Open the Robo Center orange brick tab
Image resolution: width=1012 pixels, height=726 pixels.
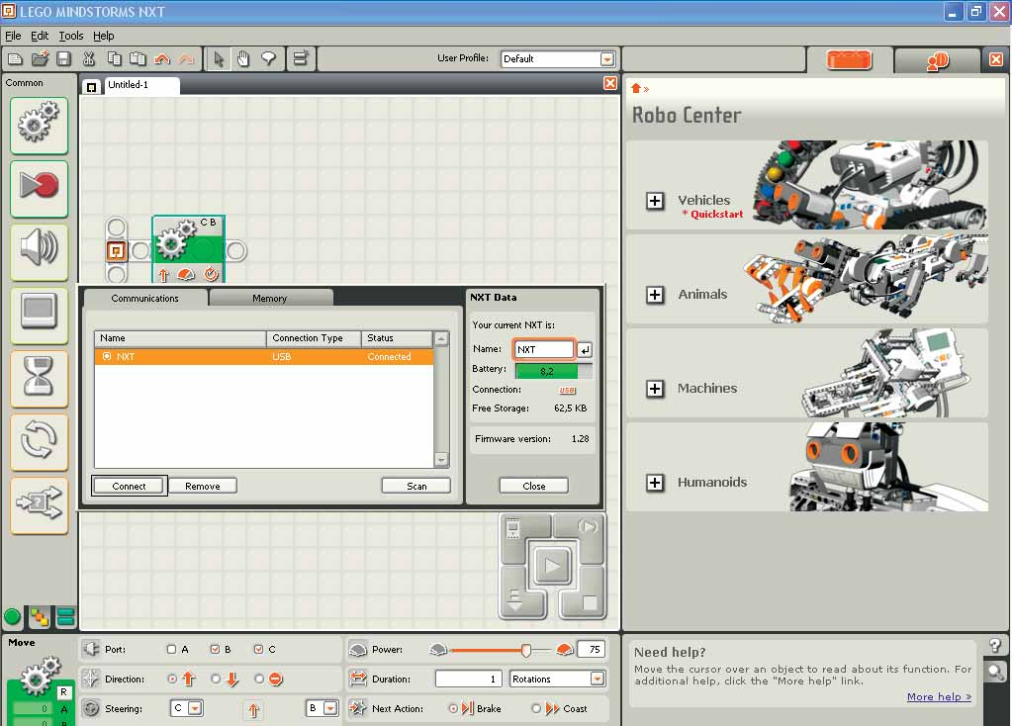(x=849, y=60)
